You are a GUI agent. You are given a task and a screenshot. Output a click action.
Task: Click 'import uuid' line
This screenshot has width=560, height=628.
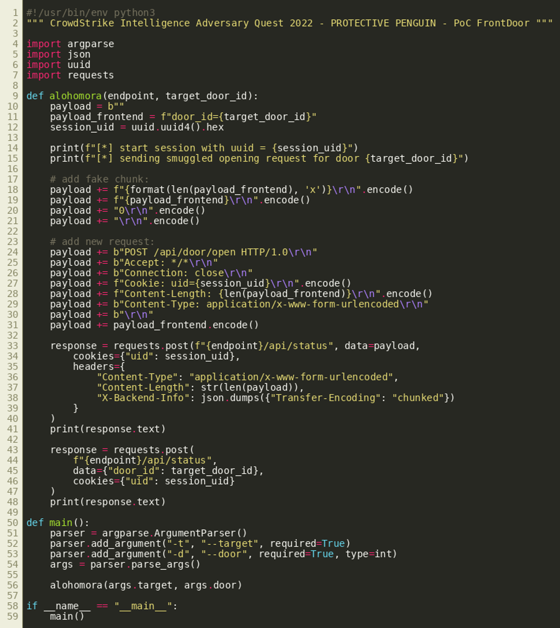click(58, 65)
